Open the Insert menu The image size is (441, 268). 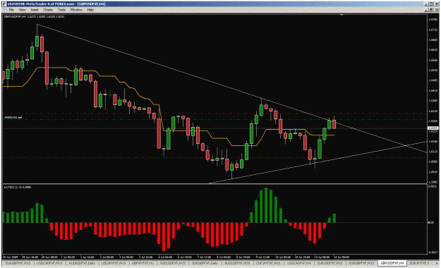pyautogui.click(x=35, y=10)
